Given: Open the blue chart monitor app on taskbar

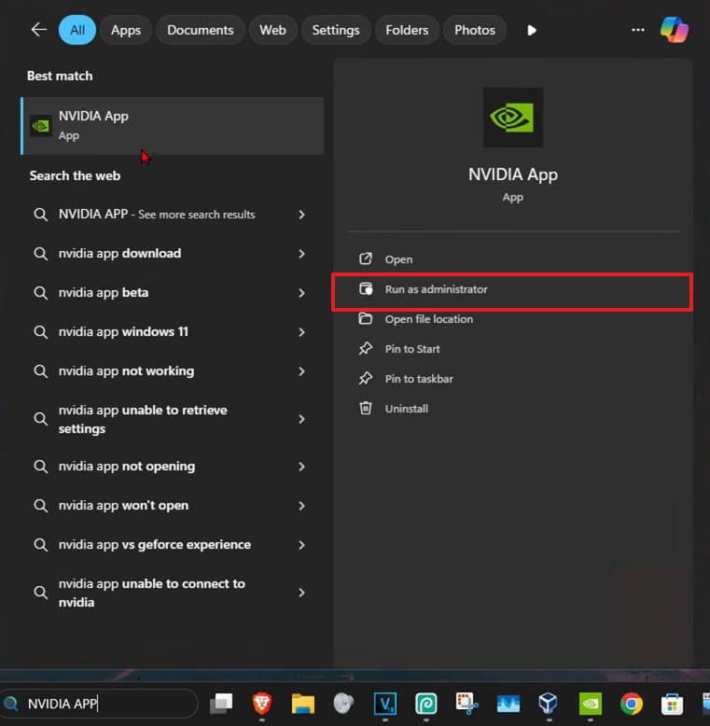Looking at the screenshot, I should point(508,704).
